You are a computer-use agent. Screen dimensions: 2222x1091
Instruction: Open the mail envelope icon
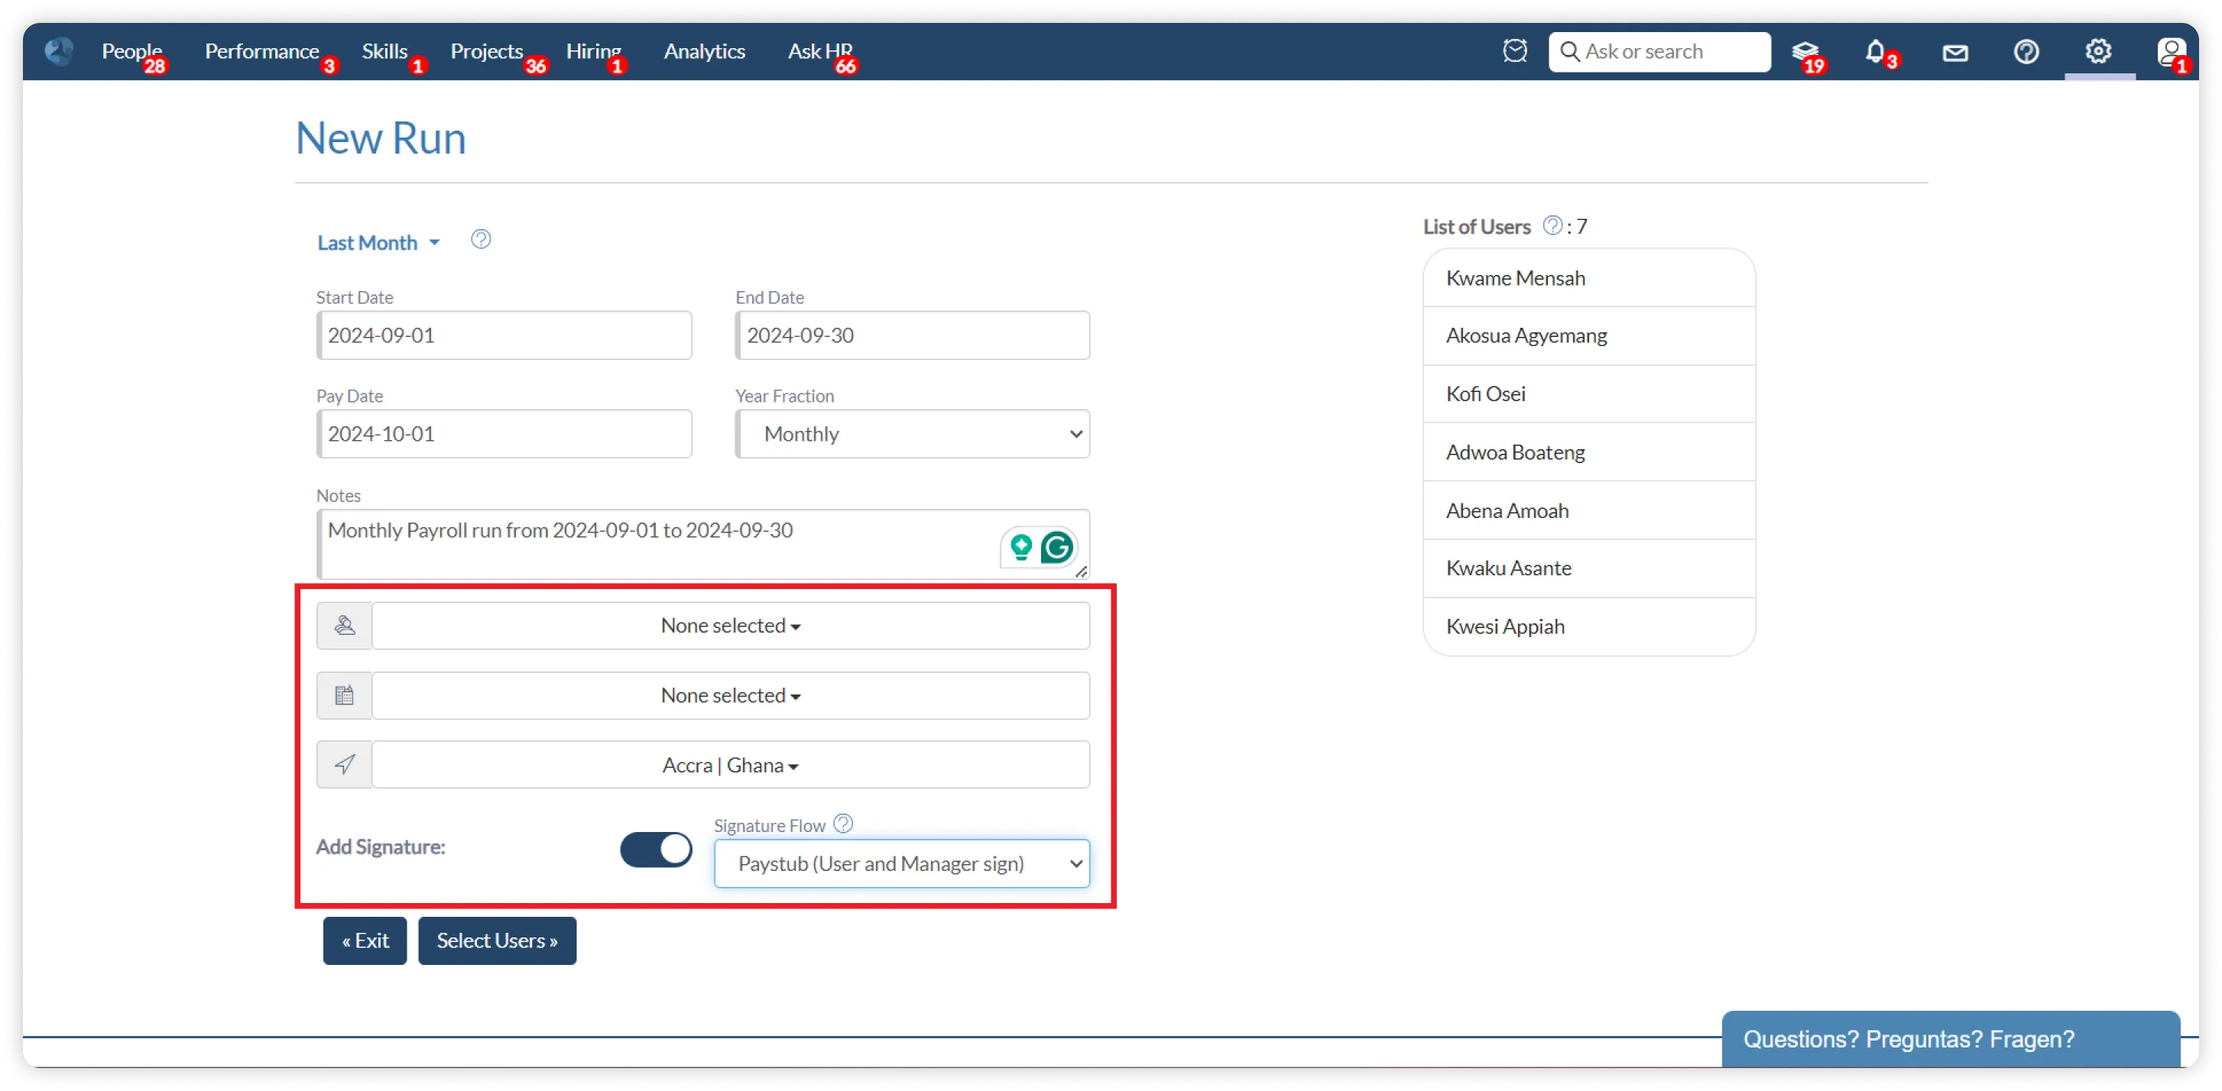pyautogui.click(x=1954, y=53)
